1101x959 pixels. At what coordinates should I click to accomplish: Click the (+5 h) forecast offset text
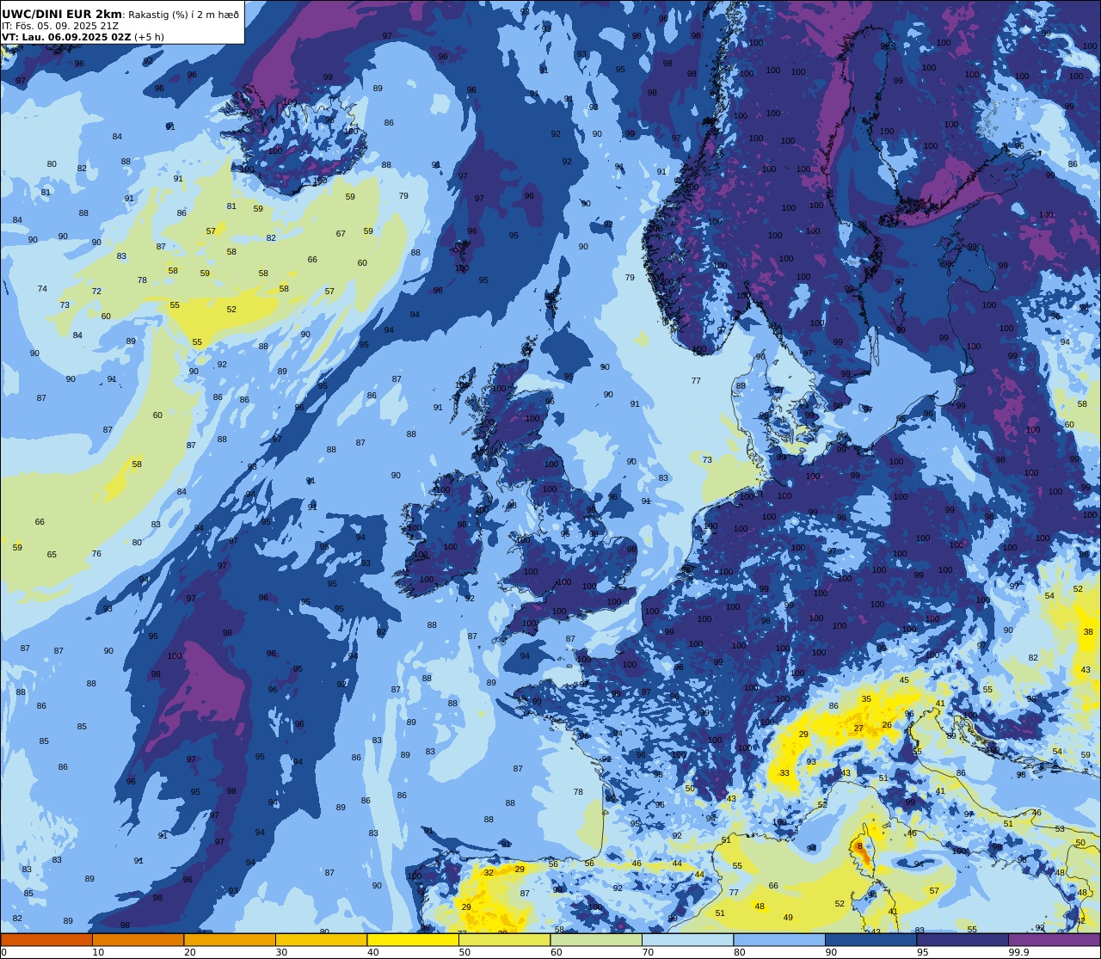click(150, 37)
